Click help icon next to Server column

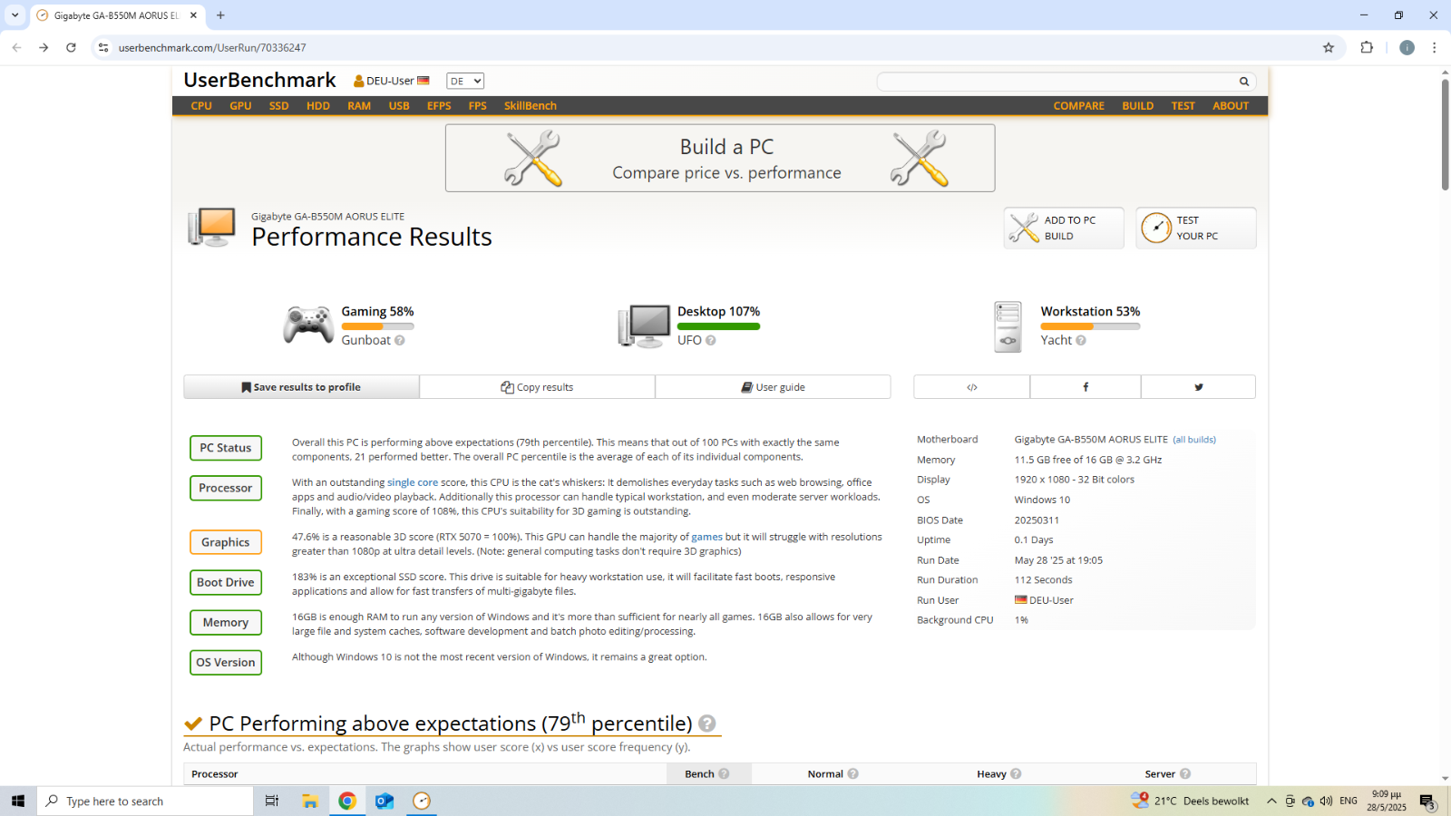[1185, 774]
